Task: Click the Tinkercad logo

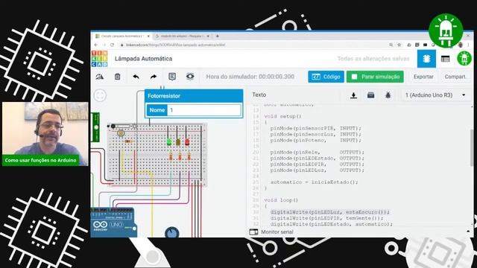Action: tap(99, 59)
